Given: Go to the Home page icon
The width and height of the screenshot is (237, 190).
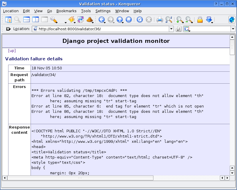Looking at the screenshot, I should (129, 20).
